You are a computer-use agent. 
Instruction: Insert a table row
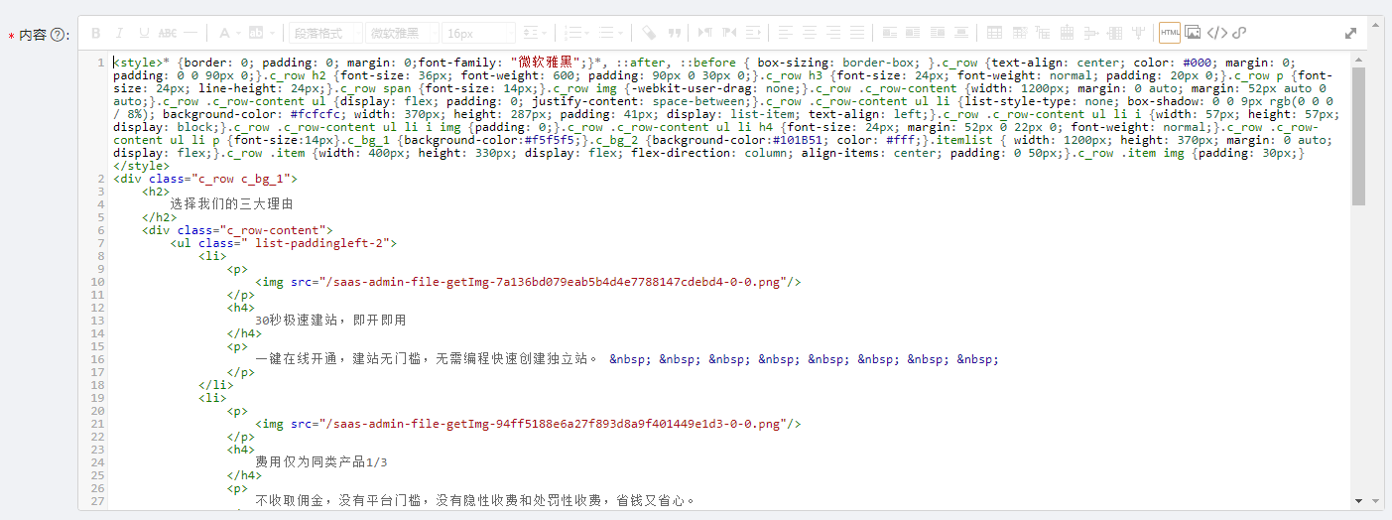pyautogui.click(x=1068, y=33)
